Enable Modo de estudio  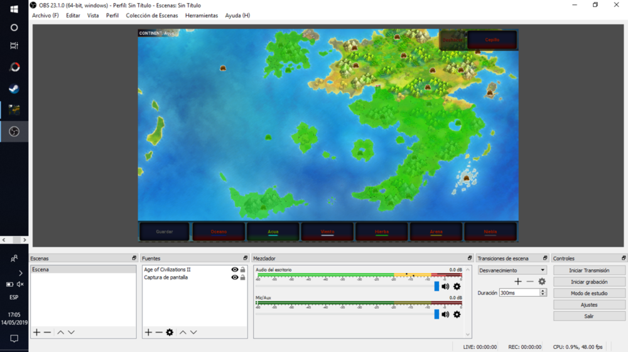(x=589, y=293)
